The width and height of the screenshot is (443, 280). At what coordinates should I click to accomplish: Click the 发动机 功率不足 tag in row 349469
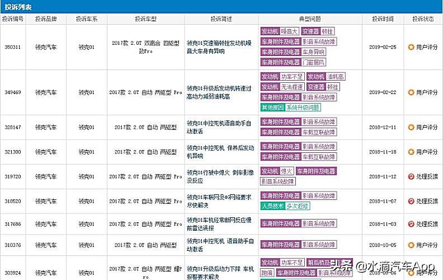(282, 77)
